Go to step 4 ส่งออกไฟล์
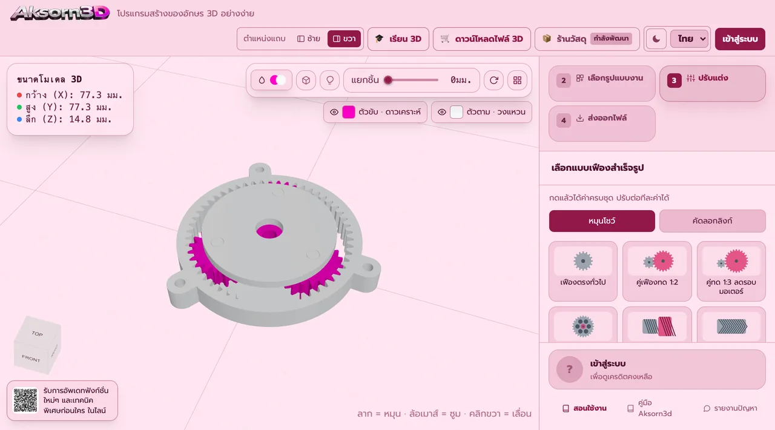Screen dimensions: 775x430 (602, 124)
